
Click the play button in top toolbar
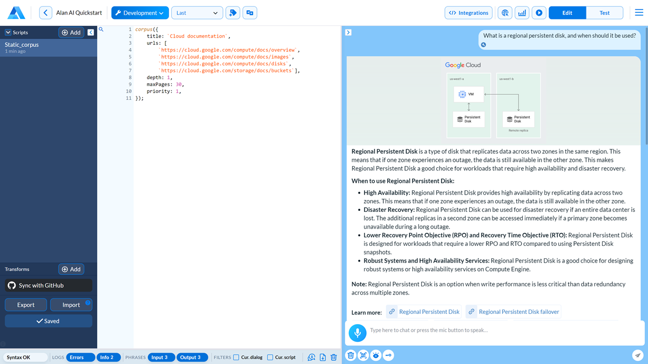(x=539, y=13)
